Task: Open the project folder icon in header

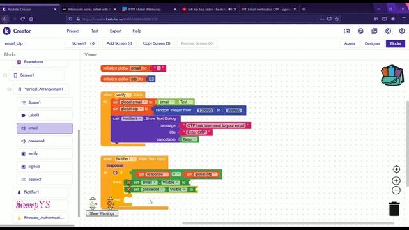Action: click(346, 31)
